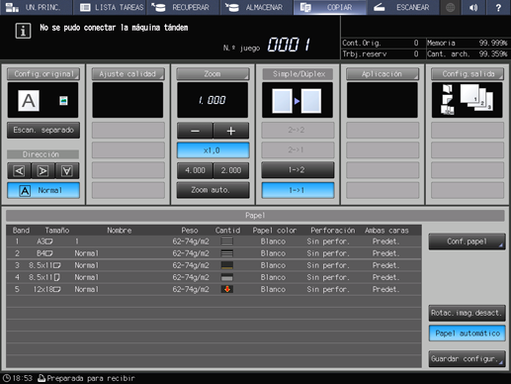This screenshot has width=511, height=384.
Task: Click tray 1 paper quantity icon
Action: [x=227, y=241]
